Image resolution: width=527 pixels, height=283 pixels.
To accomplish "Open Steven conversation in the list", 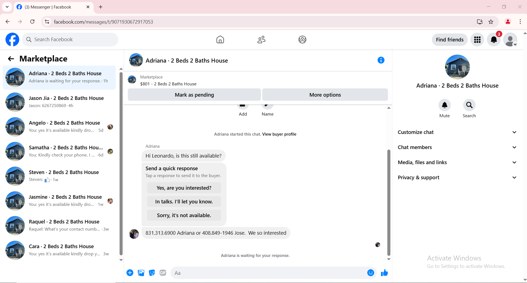I will [x=59, y=176].
